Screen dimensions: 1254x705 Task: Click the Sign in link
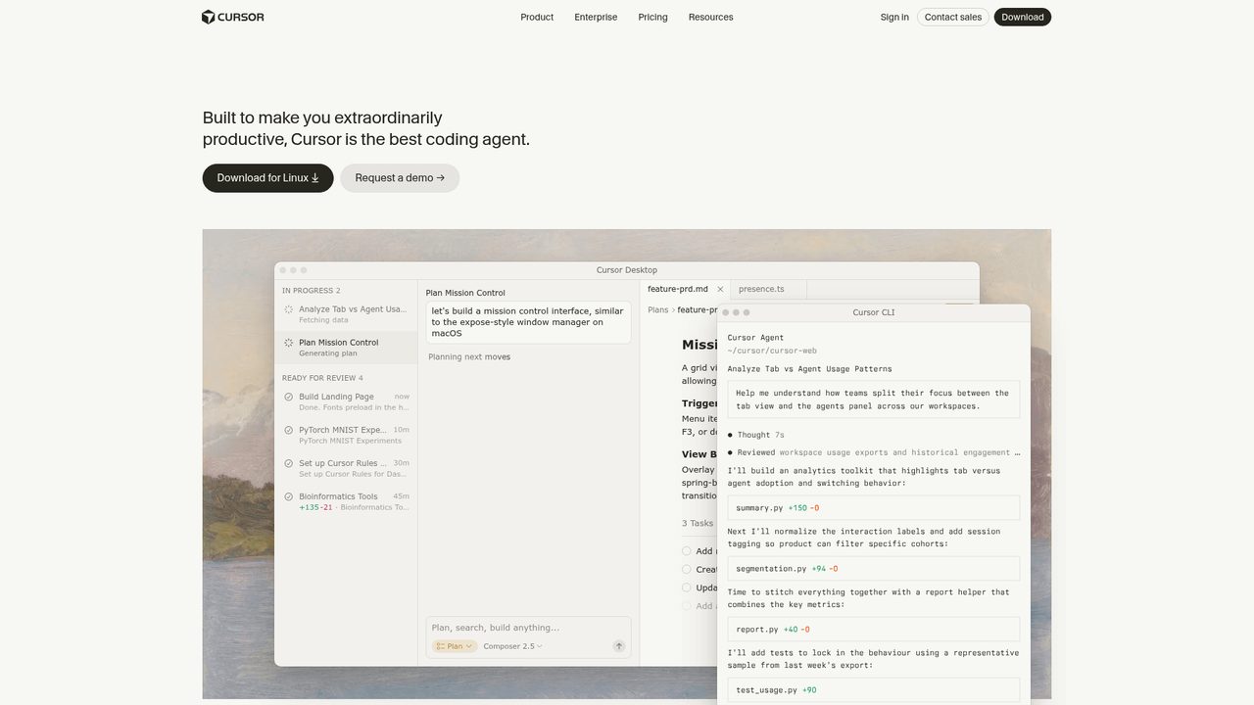(894, 17)
